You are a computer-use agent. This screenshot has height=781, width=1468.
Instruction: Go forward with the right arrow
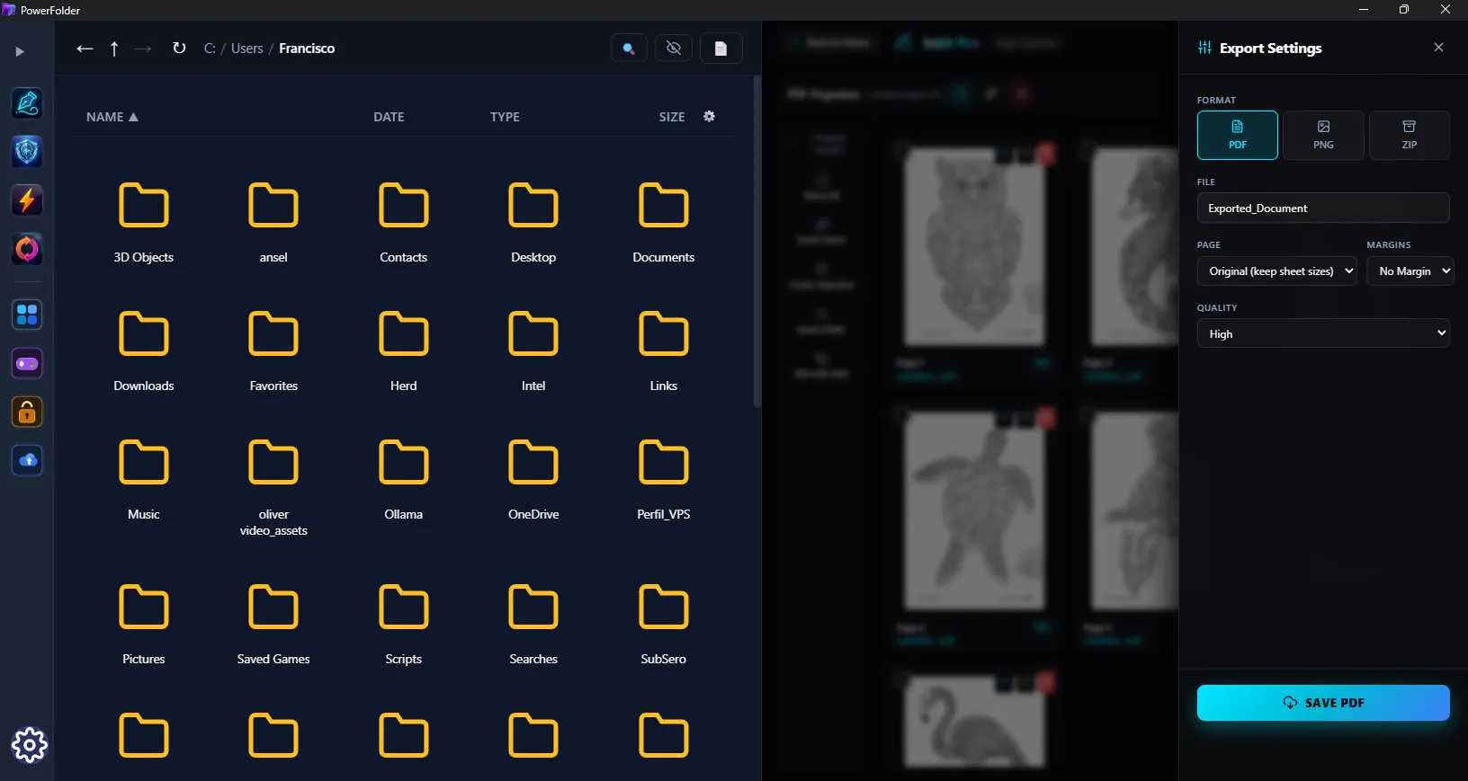pyautogui.click(x=143, y=49)
